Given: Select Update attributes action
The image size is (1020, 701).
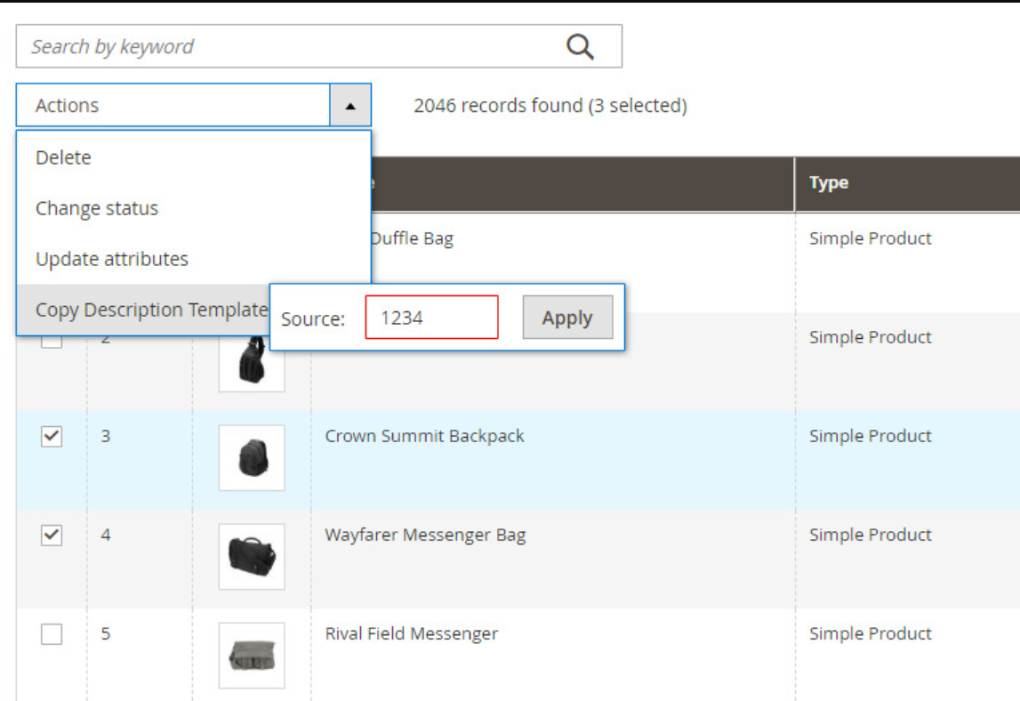Looking at the screenshot, I should pyautogui.click(x=112, y=259).
